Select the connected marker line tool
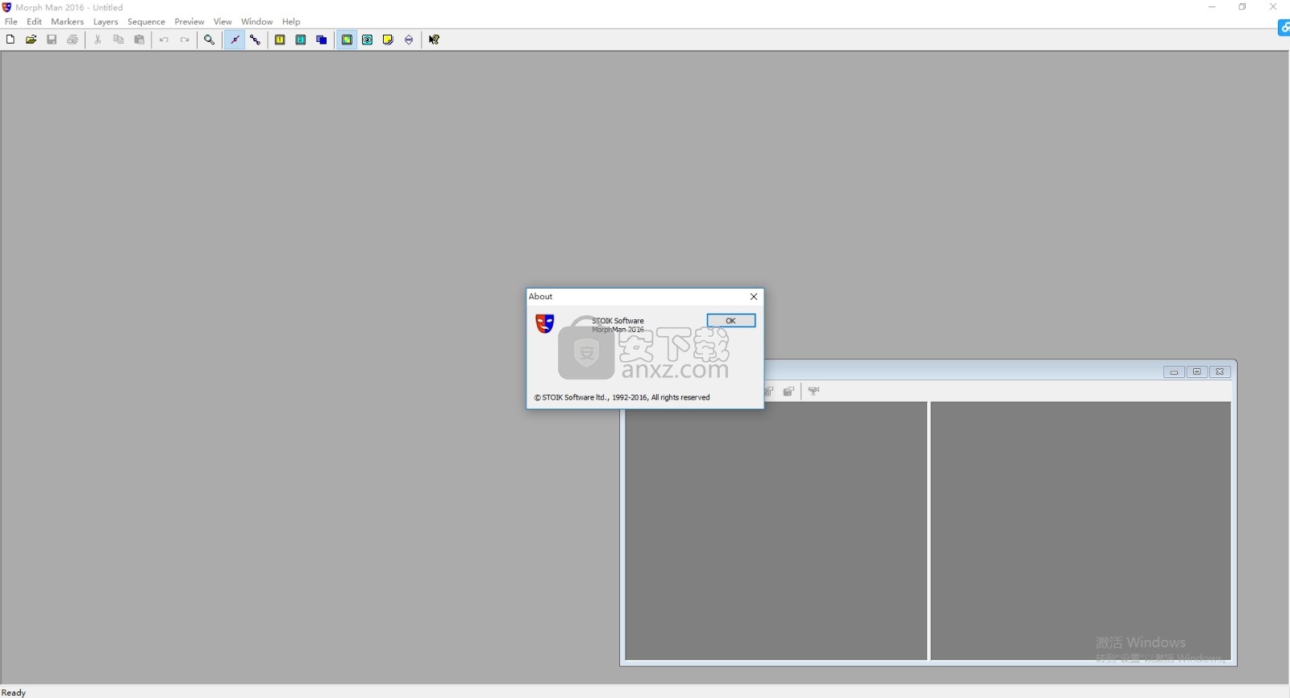Screen dimensions: 1290x698 click(256, 39)
